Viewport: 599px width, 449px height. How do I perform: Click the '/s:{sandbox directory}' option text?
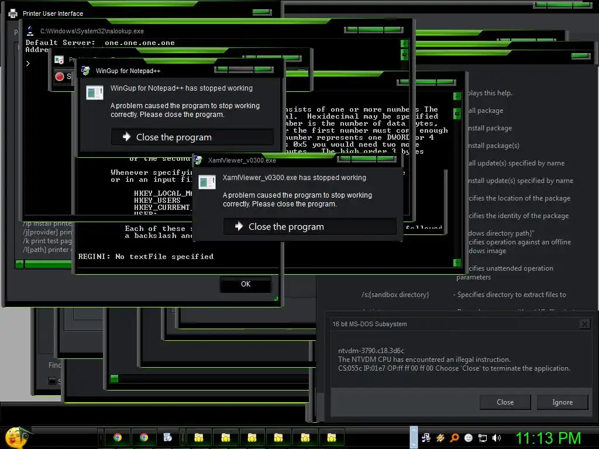[x=395, y=295]
